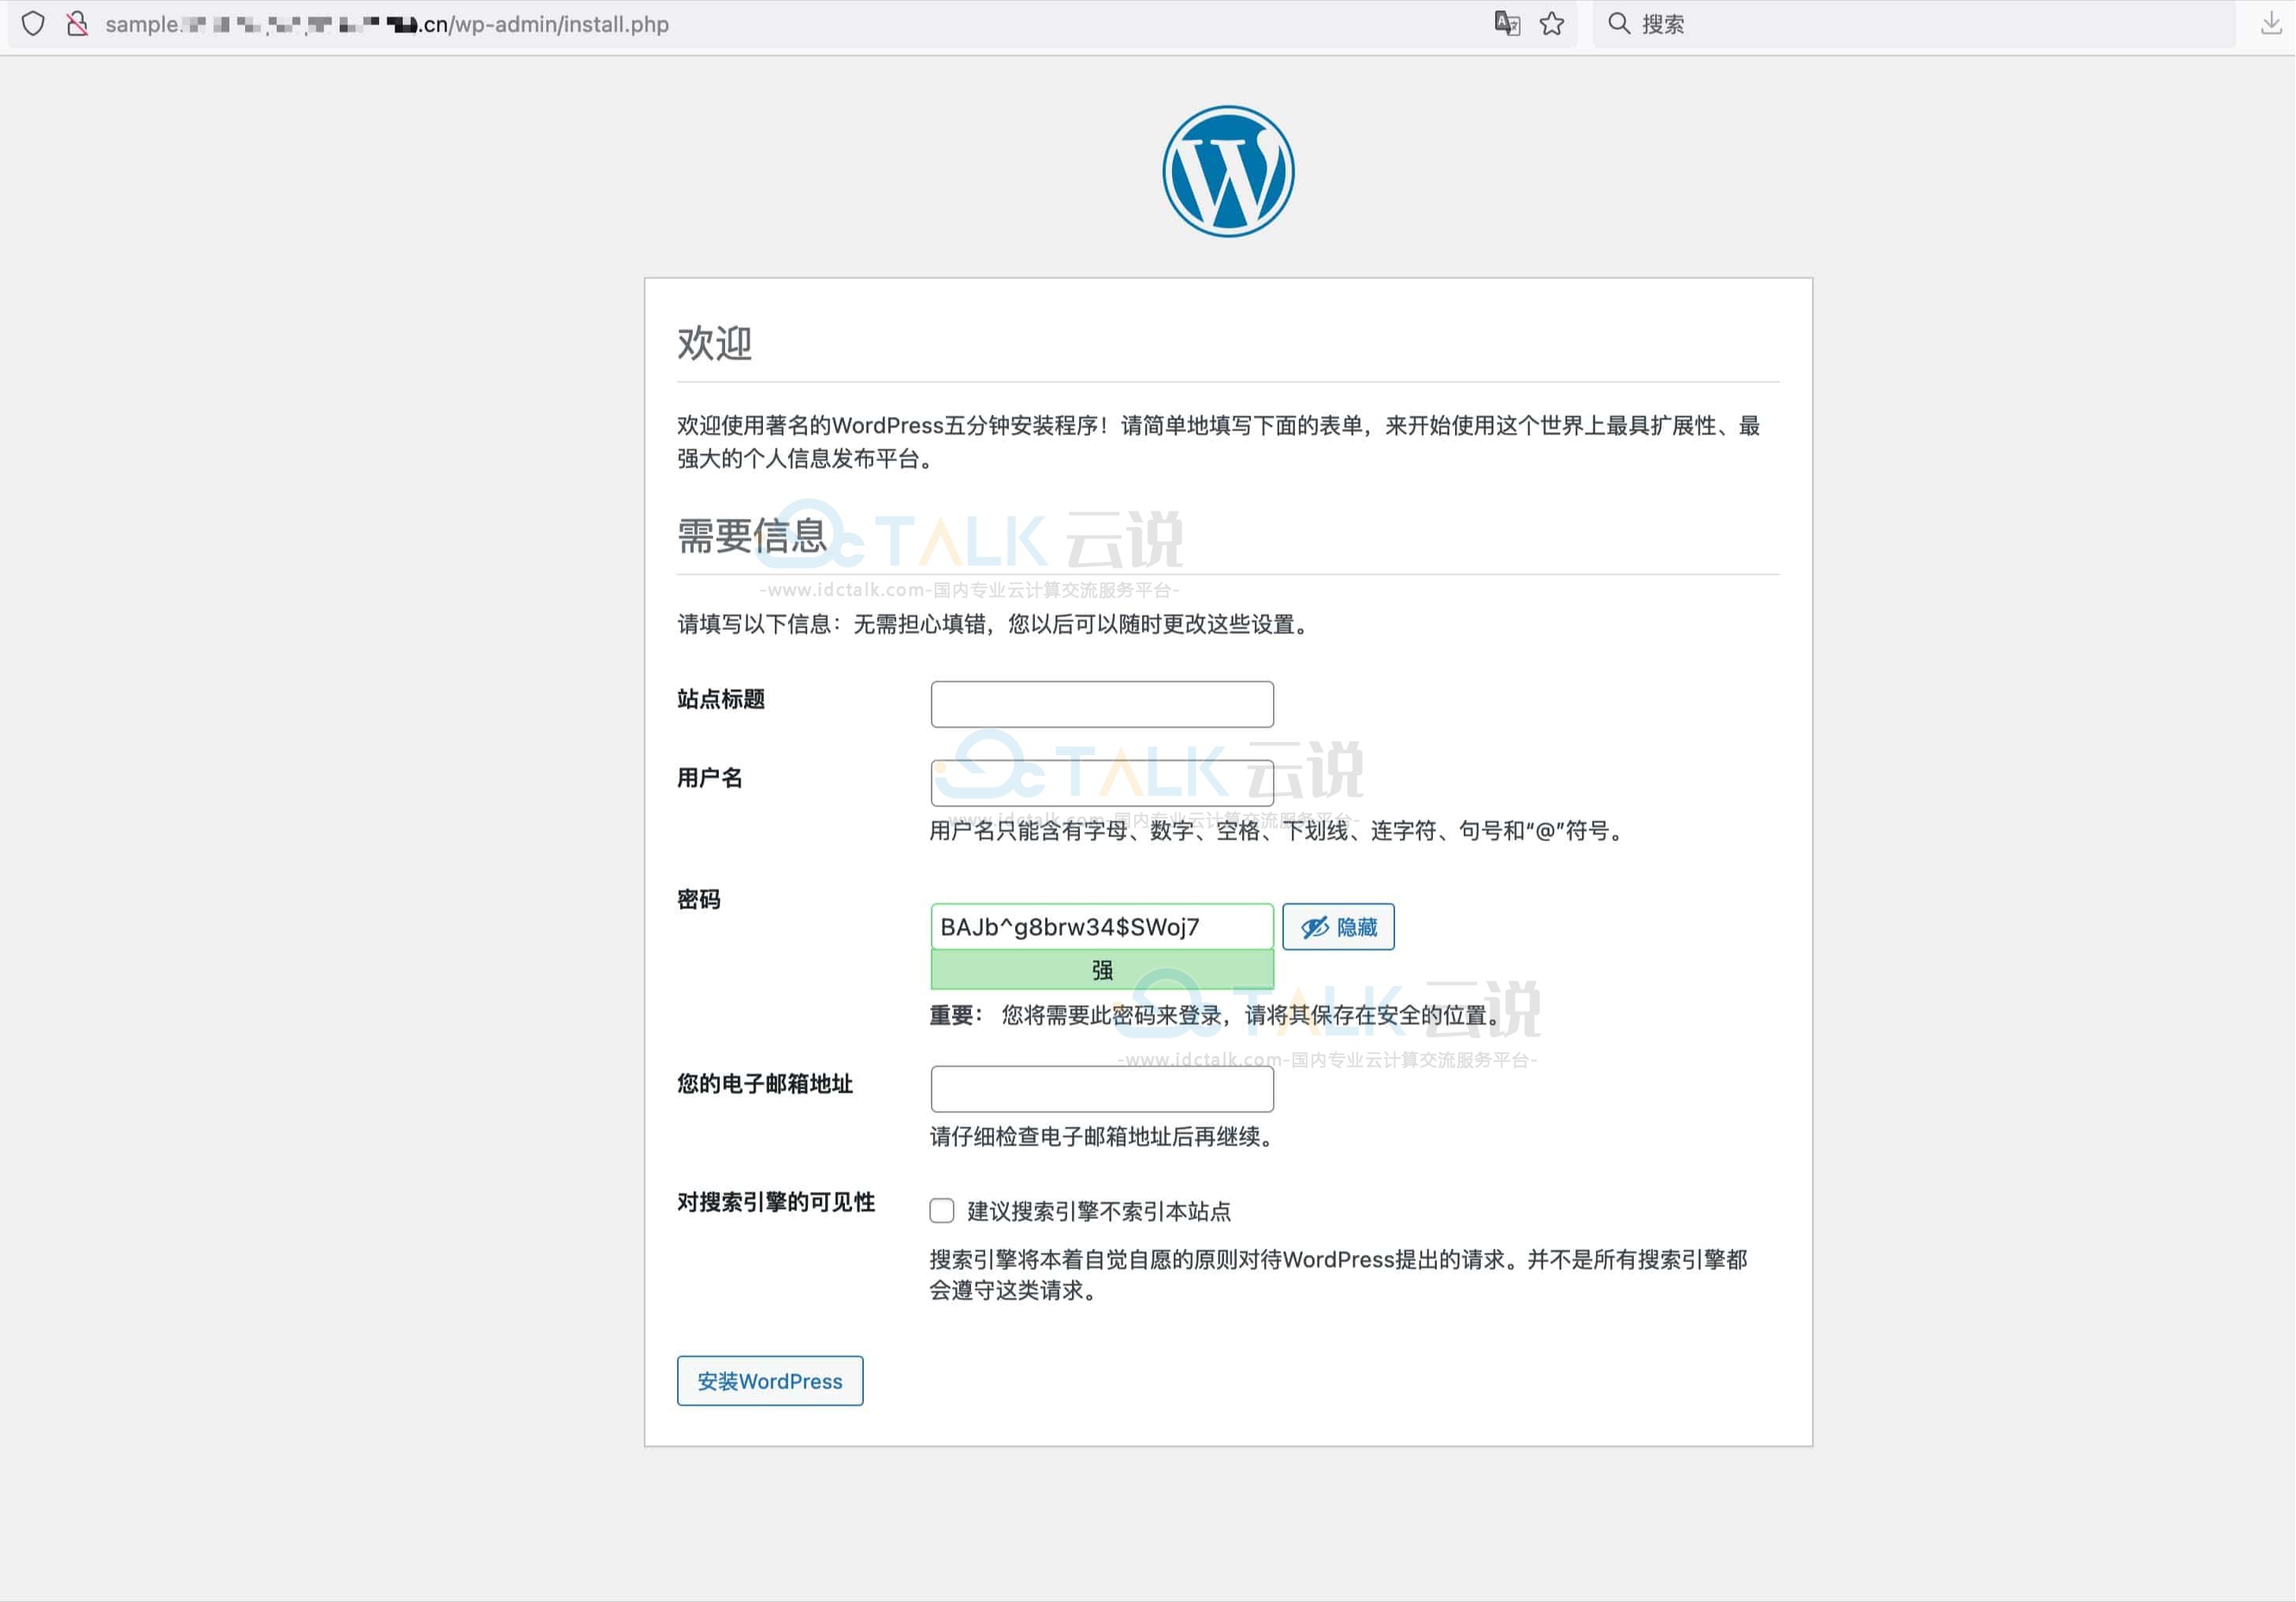This screenshot has height=1602, width=2296.
Task: Click the 电子邮箱地址 input field
Action: (x=1102, y=1089)
